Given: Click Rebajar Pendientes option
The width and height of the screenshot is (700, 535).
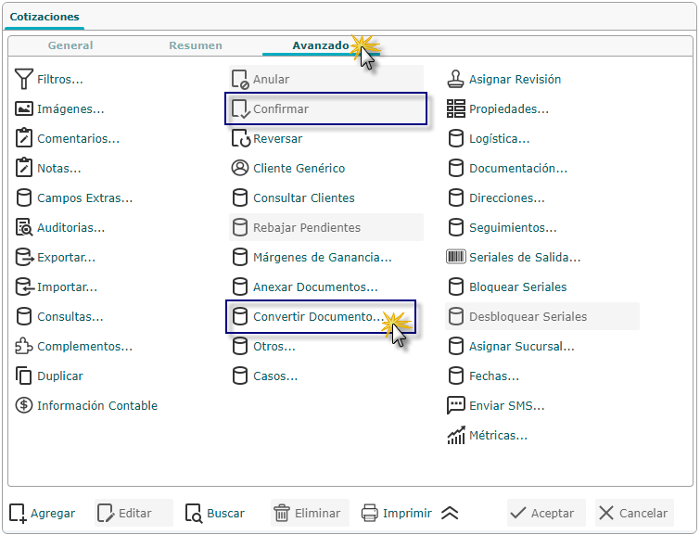Looking at the screenshot, I should [326, 227].
